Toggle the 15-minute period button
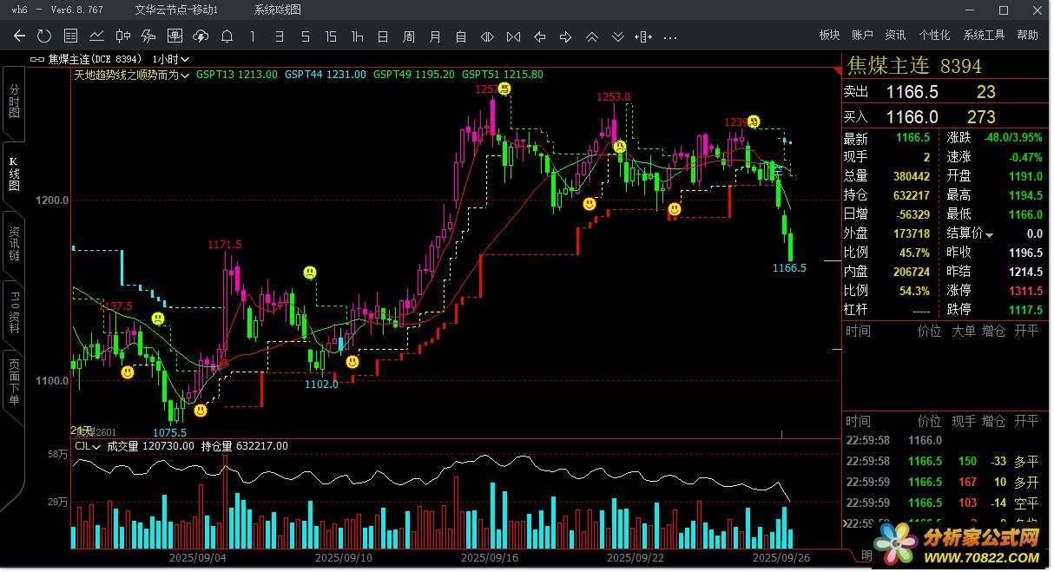The image size is (1054, 572). click(331, 36)
